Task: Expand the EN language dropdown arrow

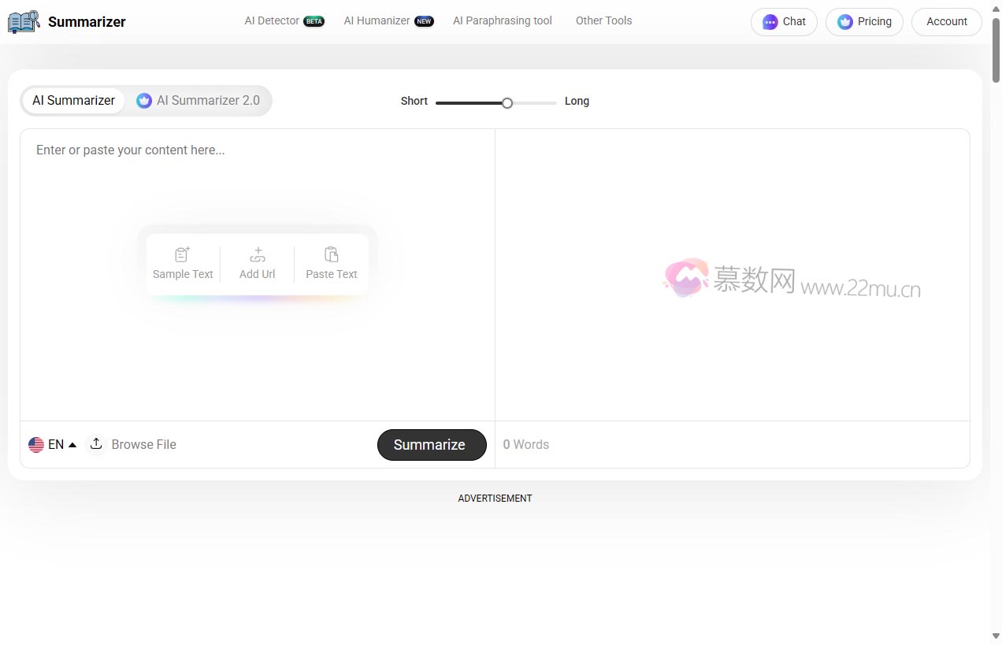Action: tap(72, 444)
